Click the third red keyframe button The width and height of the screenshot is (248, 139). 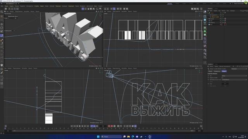click(115, 126)
